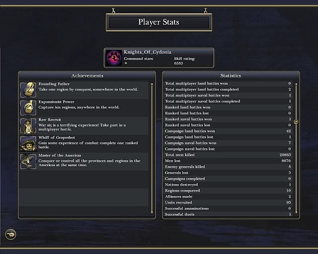Select the Units recruited statistic row
The image size is (318, 254).
(229, 202)
